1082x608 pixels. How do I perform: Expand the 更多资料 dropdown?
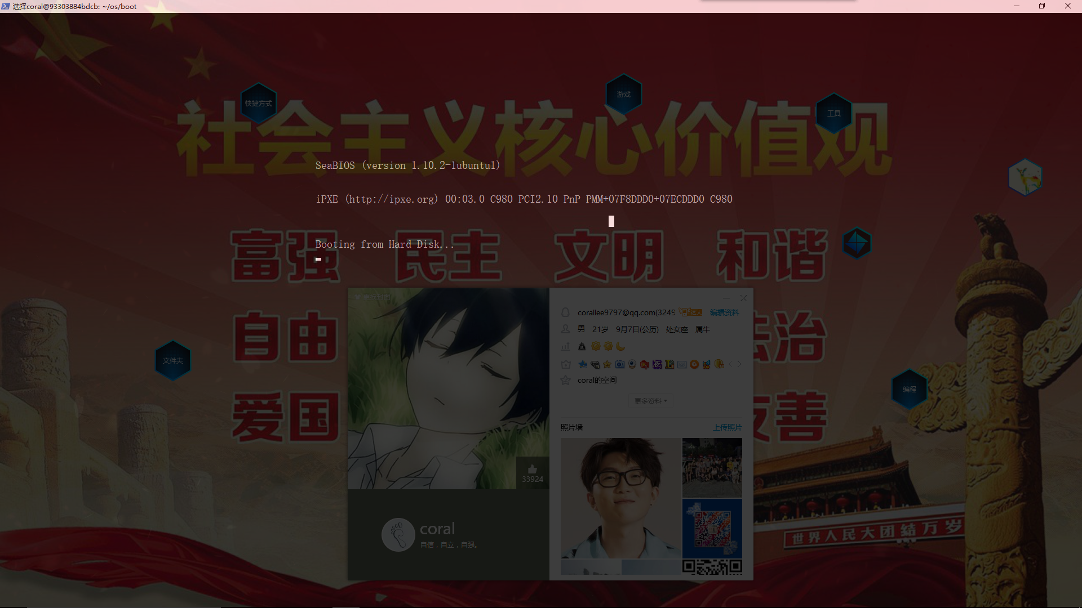point(650,401)
